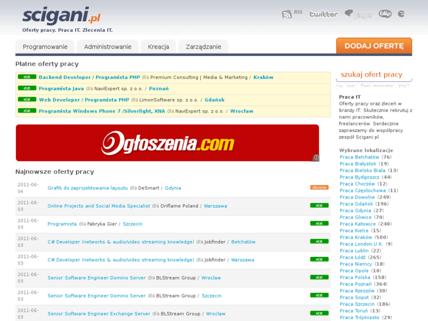Click Praca Gdańsk location link
428x321 pixels.
tap(356, 204)
